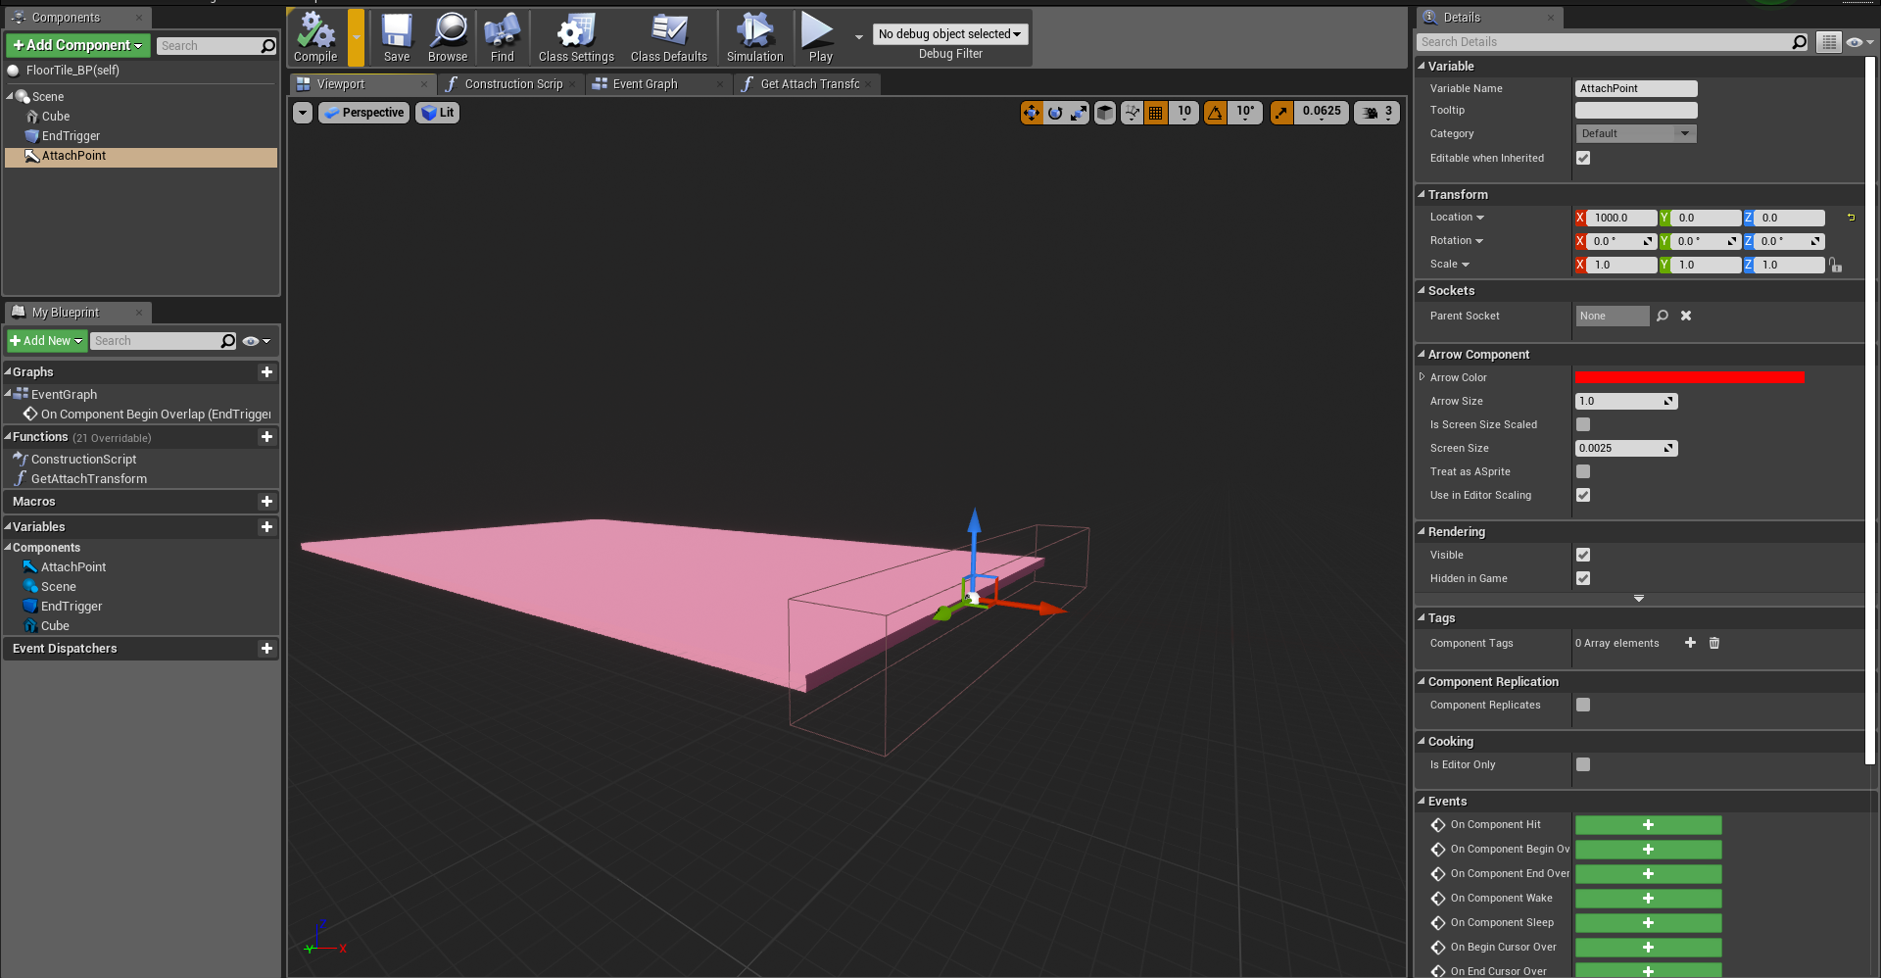Click Browse icon in toolbar
The height and width of the screenshot is (978, 1881).
(x=448, y=36)
